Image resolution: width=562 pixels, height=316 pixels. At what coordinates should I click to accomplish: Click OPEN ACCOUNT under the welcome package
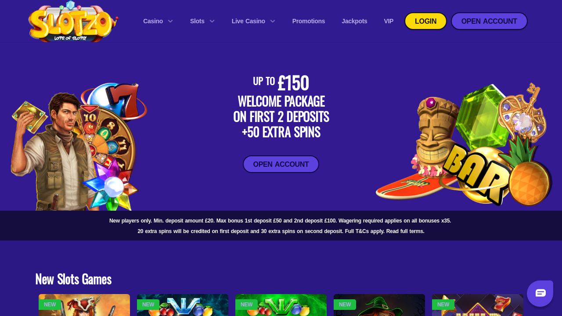[281, 164]
